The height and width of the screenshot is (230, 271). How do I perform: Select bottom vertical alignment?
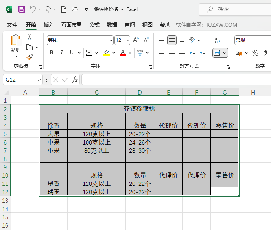pos(182,41)
